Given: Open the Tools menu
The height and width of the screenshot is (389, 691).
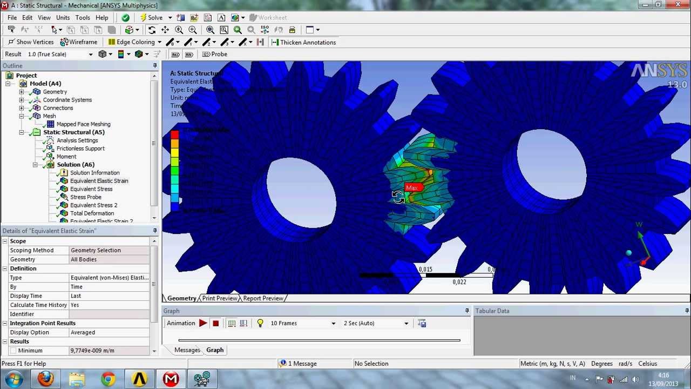Looking at the screenshot, I should (83, 17).
